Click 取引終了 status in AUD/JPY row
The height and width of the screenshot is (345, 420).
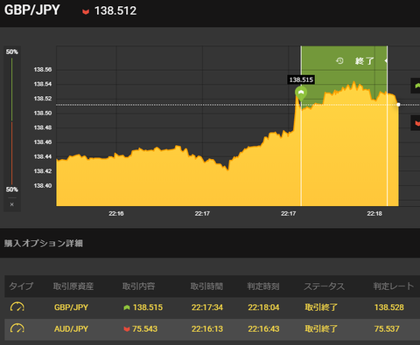321,329
